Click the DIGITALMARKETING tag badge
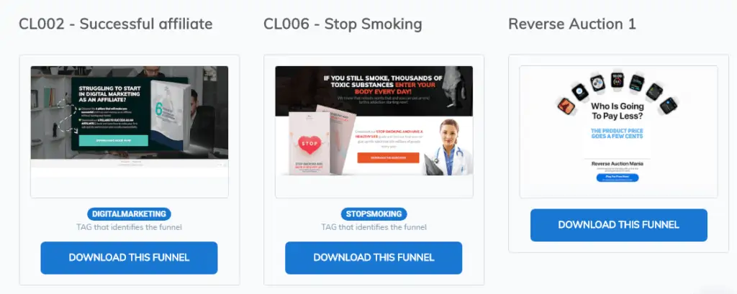 pyautogui.click(x=130, y=214)
